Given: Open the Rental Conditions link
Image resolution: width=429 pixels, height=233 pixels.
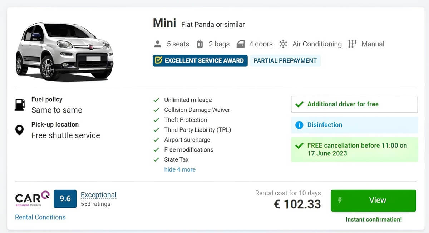Looking at the screenshot, I should 40,217.
